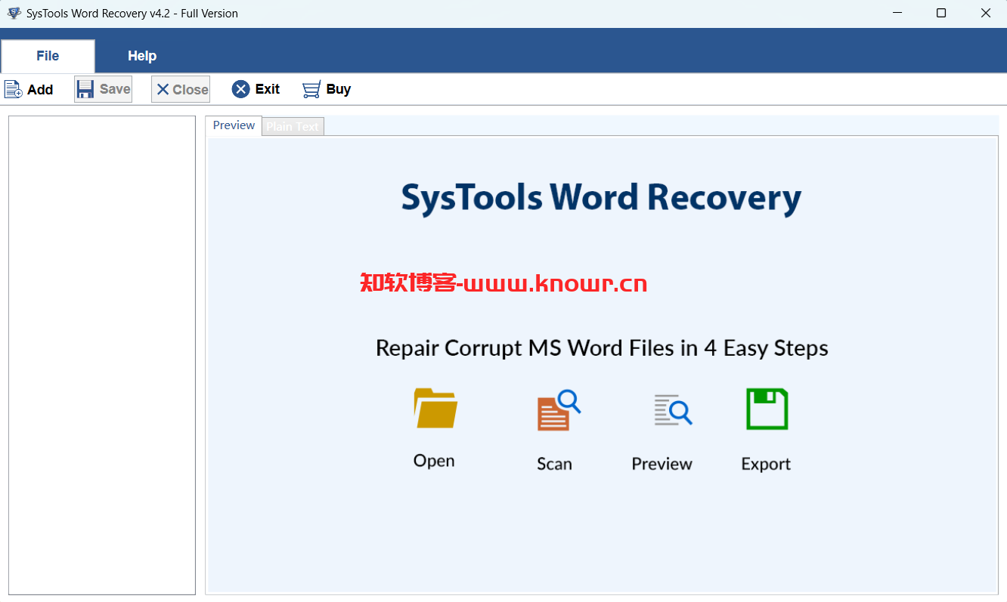Close the Word Recovery window
Image resolution: width=1007 pixels, height=602 pixels.
click(x=985, y=13)
